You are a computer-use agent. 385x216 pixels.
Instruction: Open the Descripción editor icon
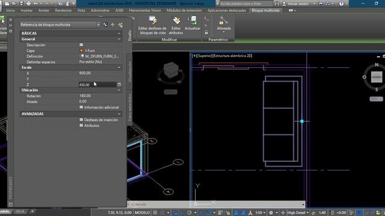click(x=81, y=45)
